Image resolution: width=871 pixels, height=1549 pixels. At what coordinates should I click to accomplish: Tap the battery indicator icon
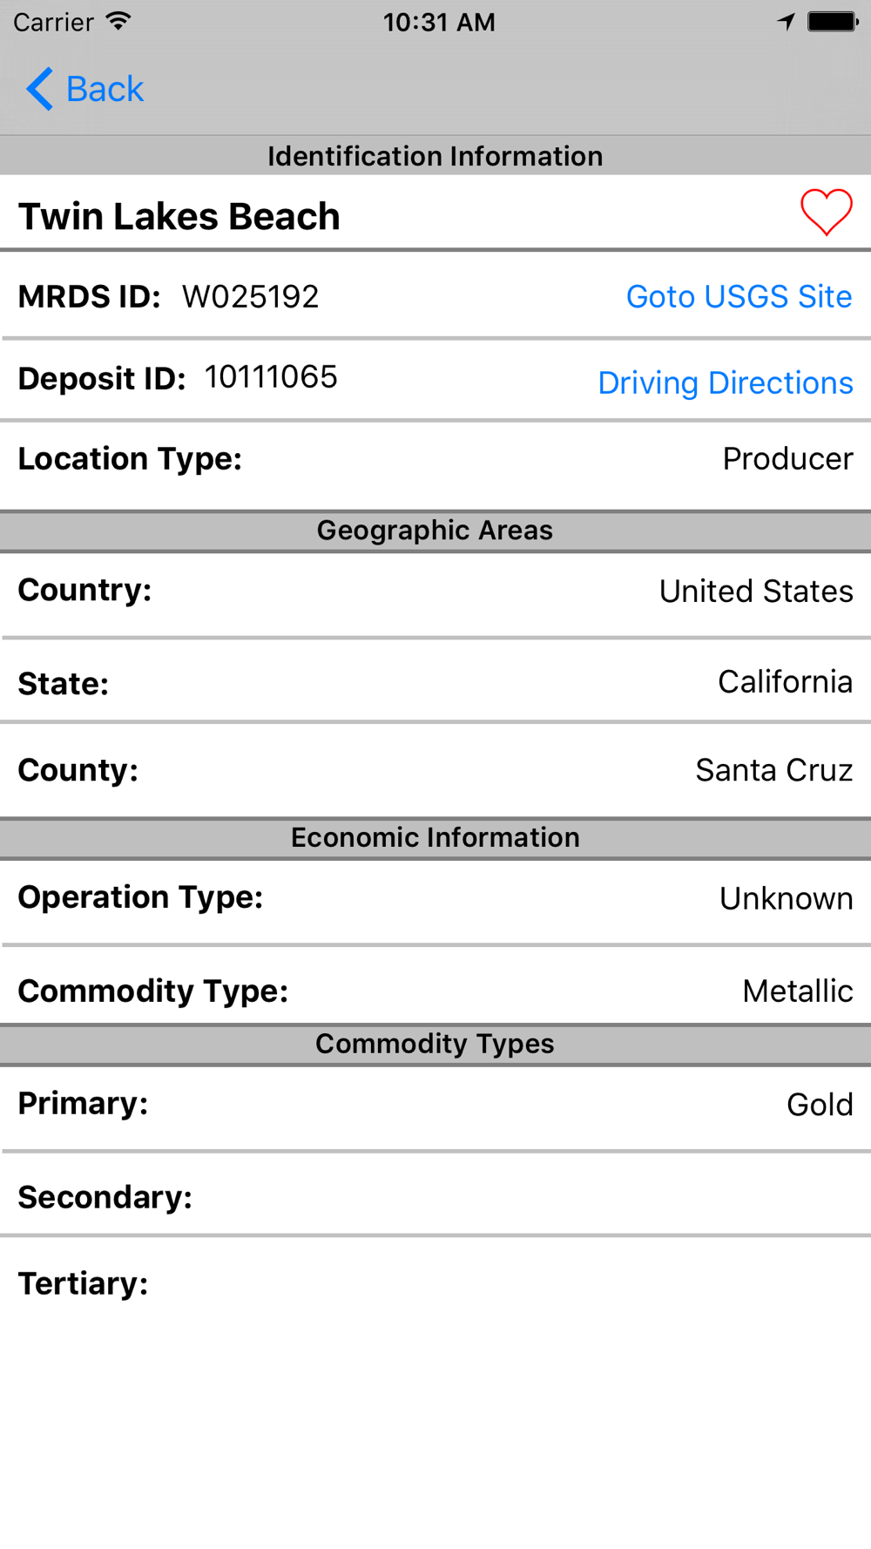pos(832,21)
